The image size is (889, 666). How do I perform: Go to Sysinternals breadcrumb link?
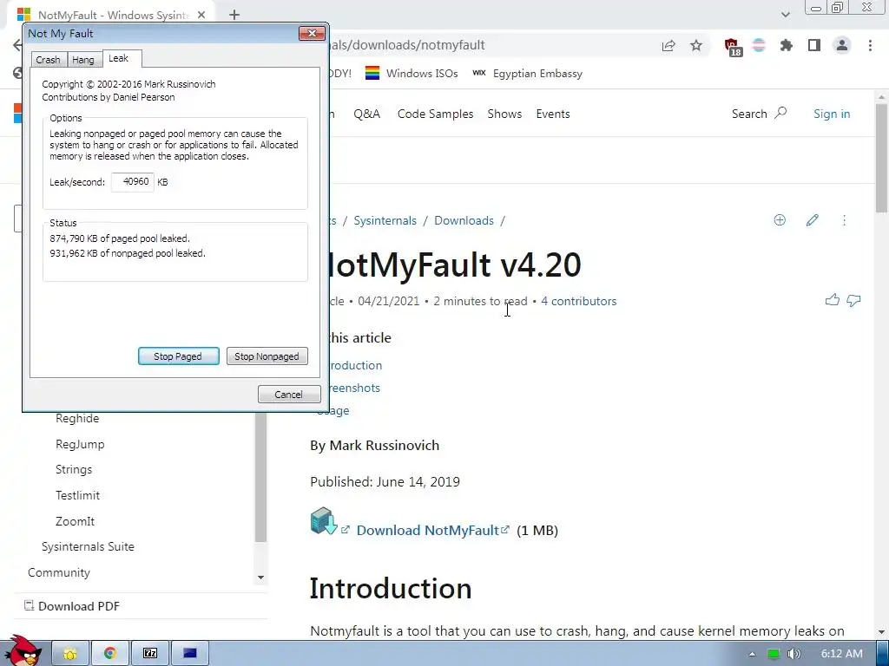click(x=385, y=221)
